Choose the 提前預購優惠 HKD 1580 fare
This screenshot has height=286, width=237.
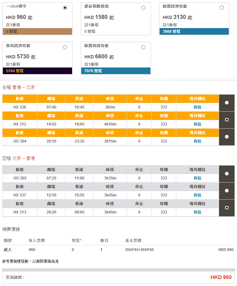tap(143, 8)
